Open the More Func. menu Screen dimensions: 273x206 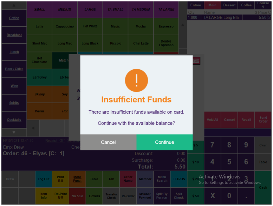point(77,179)
